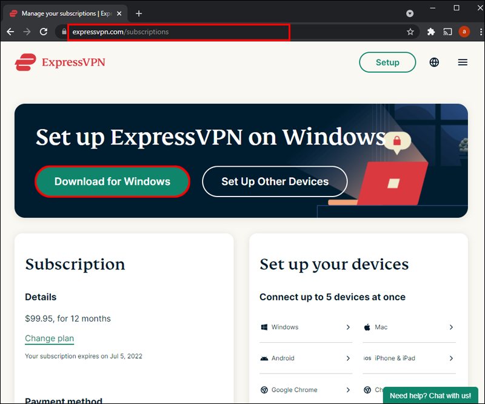This screenshot has width=485, height=404.
Task: Maximize the Chrome window
Action: tap(457, 8)
